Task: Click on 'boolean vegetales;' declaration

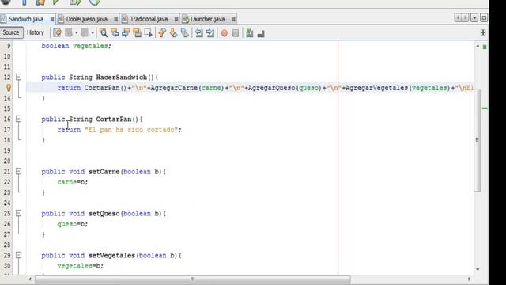Action: pyautogui.click(x=76, y=46)
